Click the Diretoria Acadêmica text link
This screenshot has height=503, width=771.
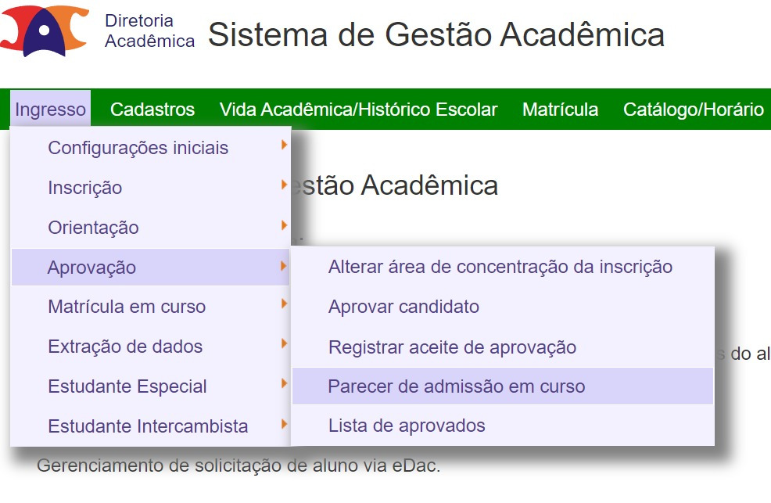[x=149, y=31]
